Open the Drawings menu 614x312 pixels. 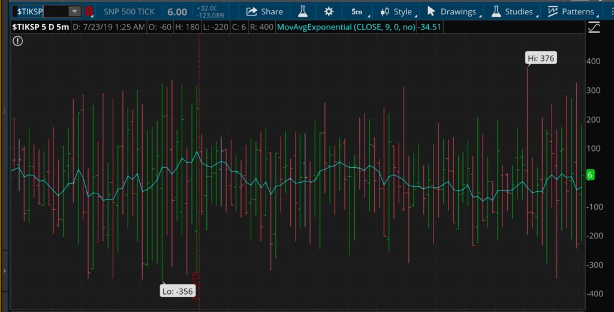[452, 11]
